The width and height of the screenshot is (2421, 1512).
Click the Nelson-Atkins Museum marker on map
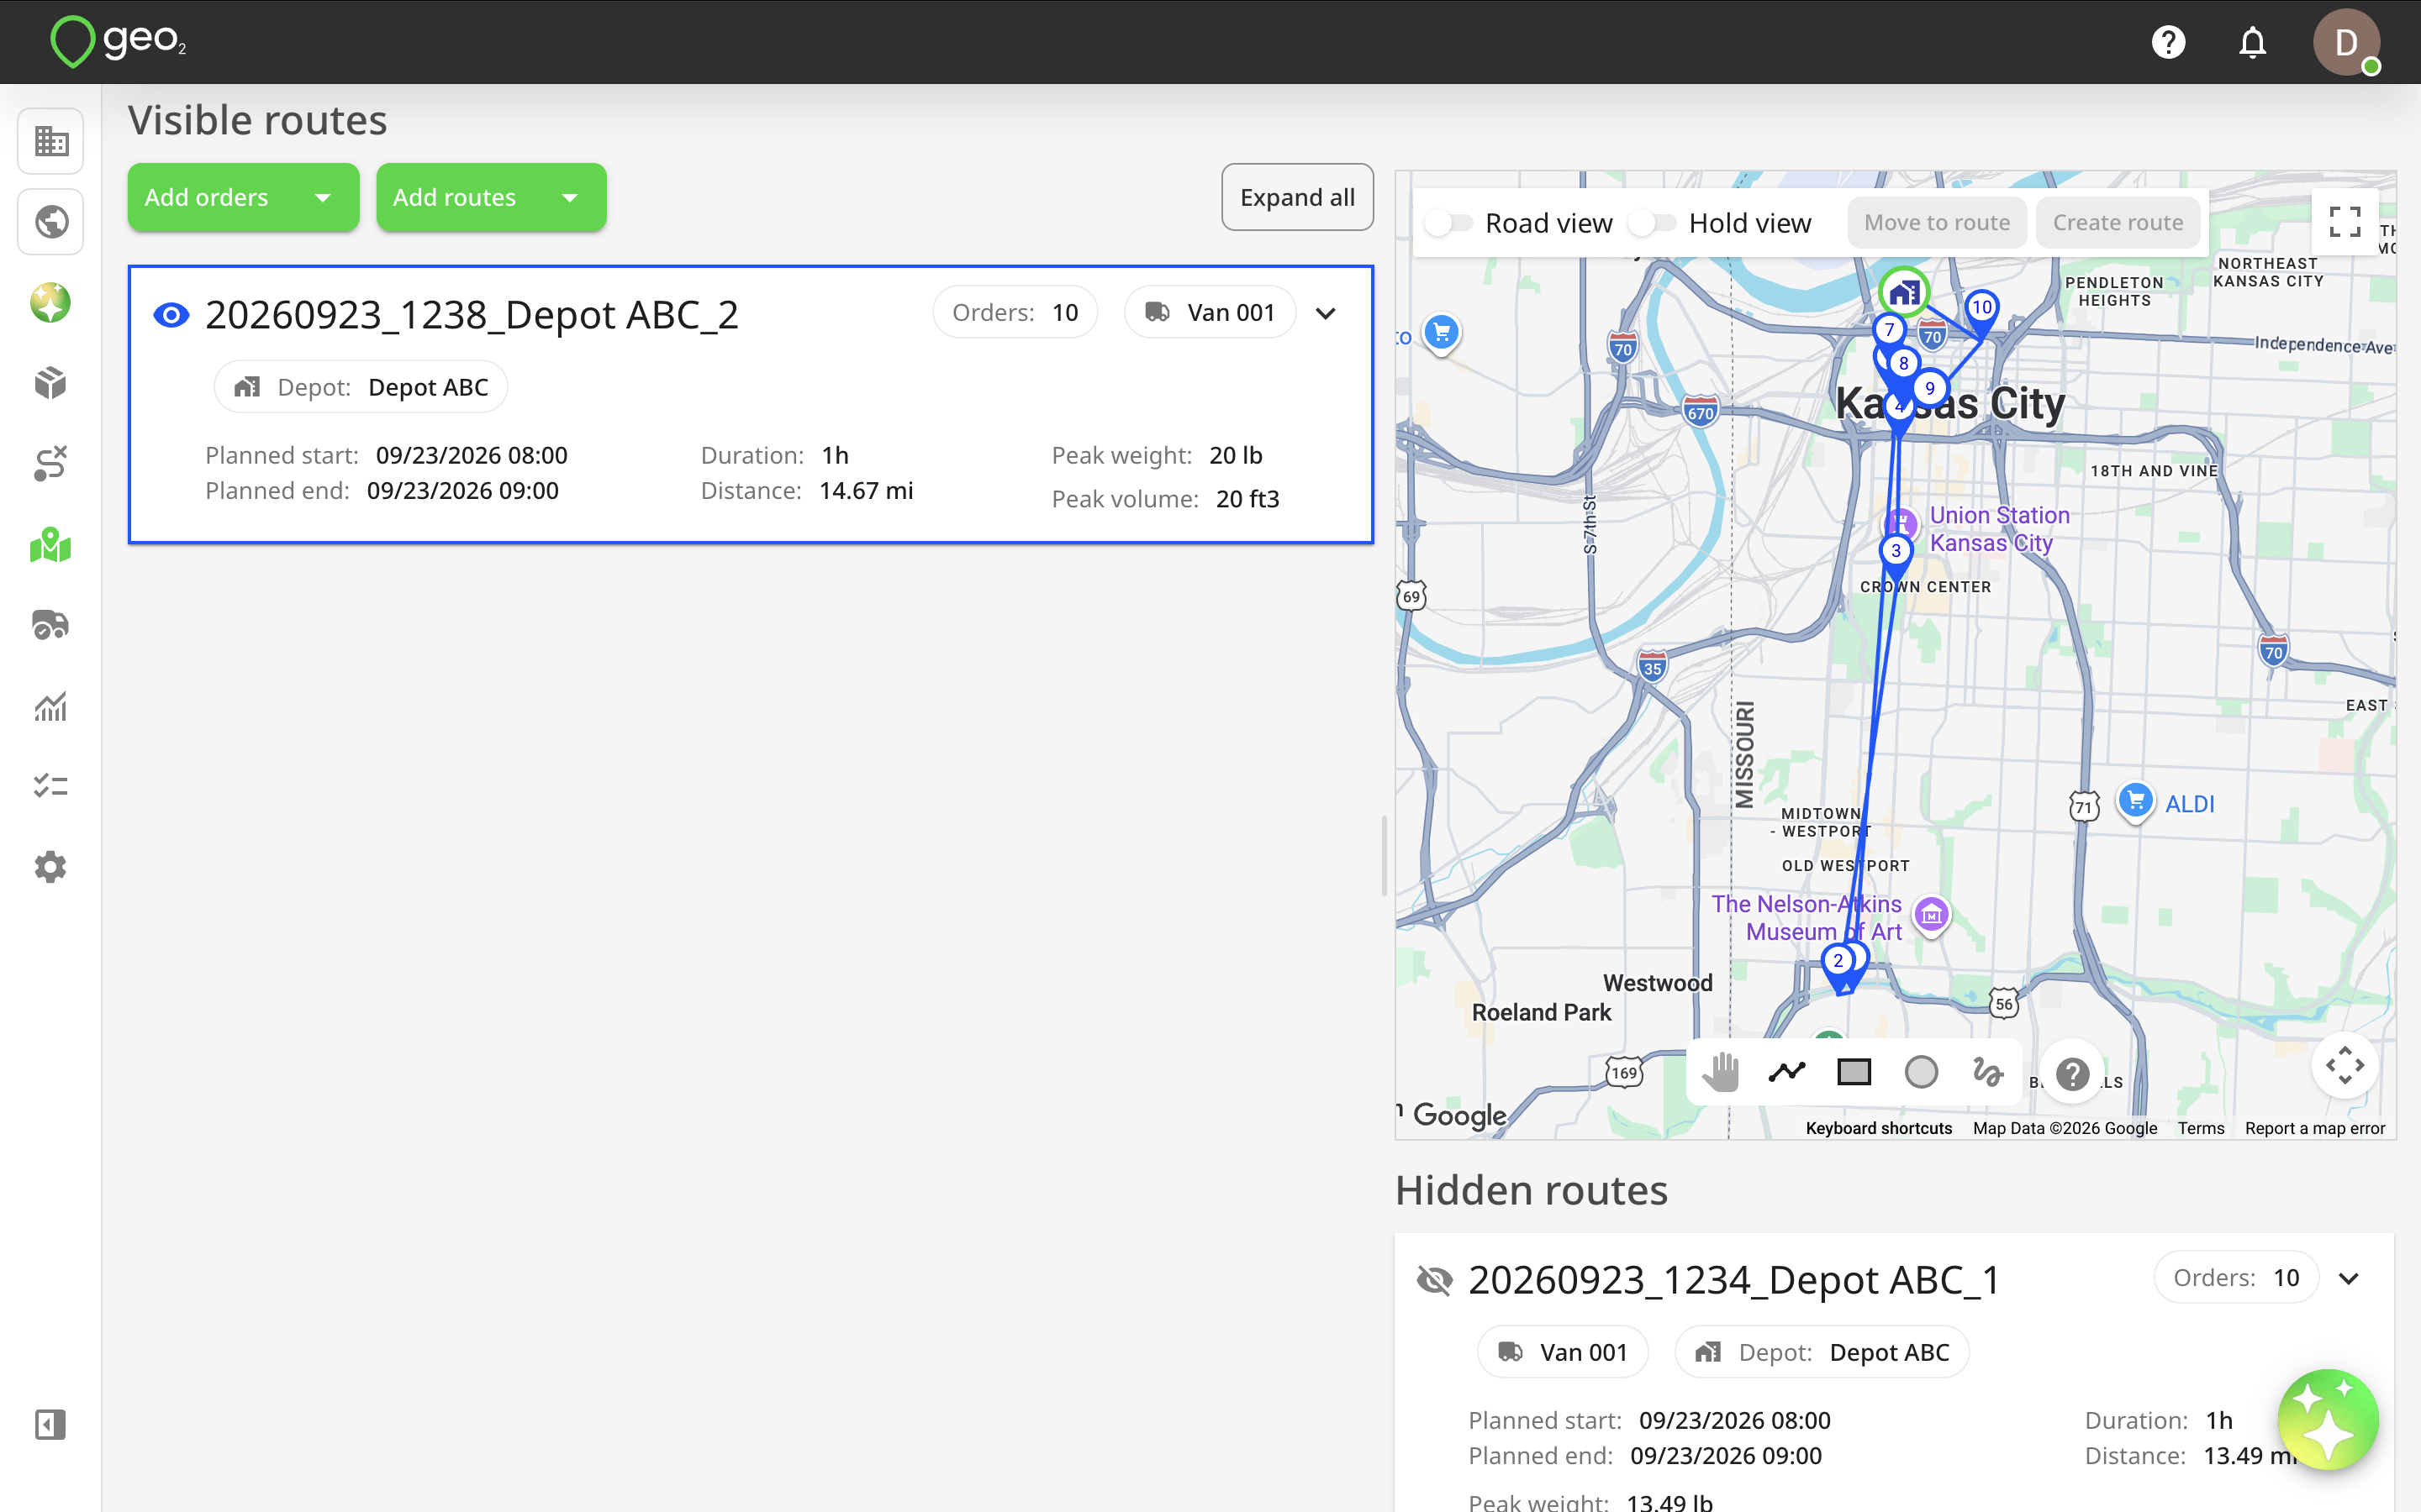[x=1931, y=913]
